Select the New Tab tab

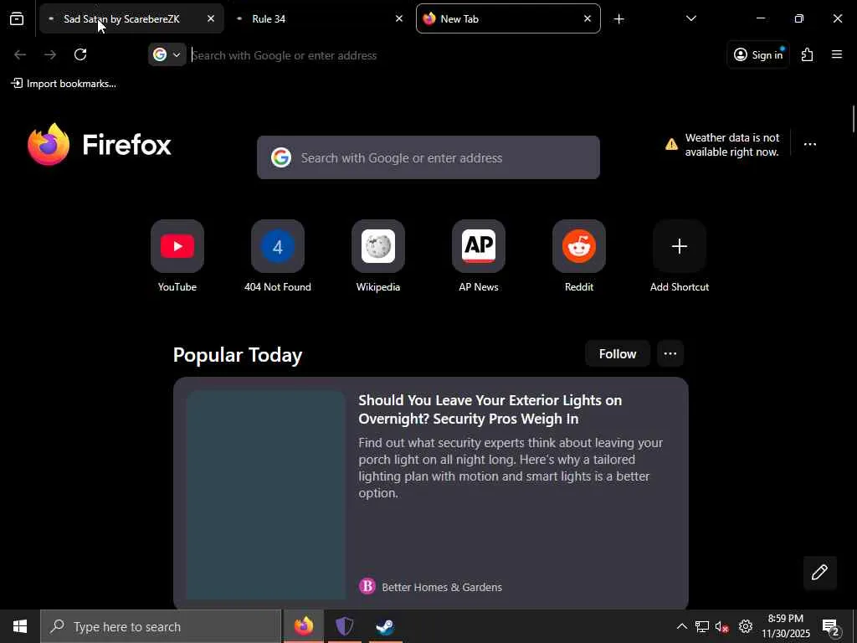(508, 18)
